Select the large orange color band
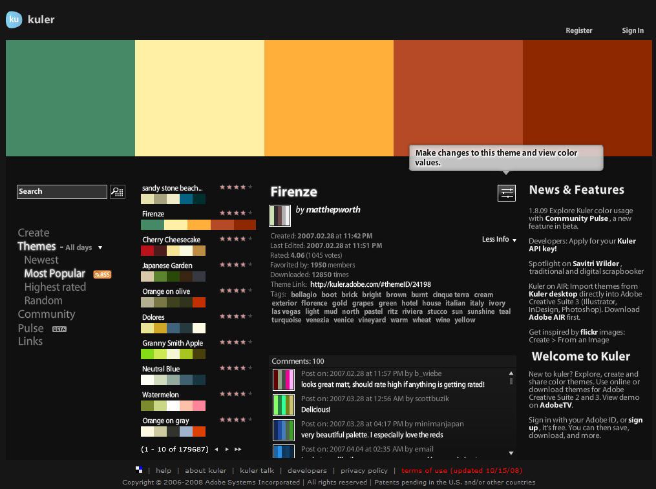Screen dimensions: 656x489 329,98
